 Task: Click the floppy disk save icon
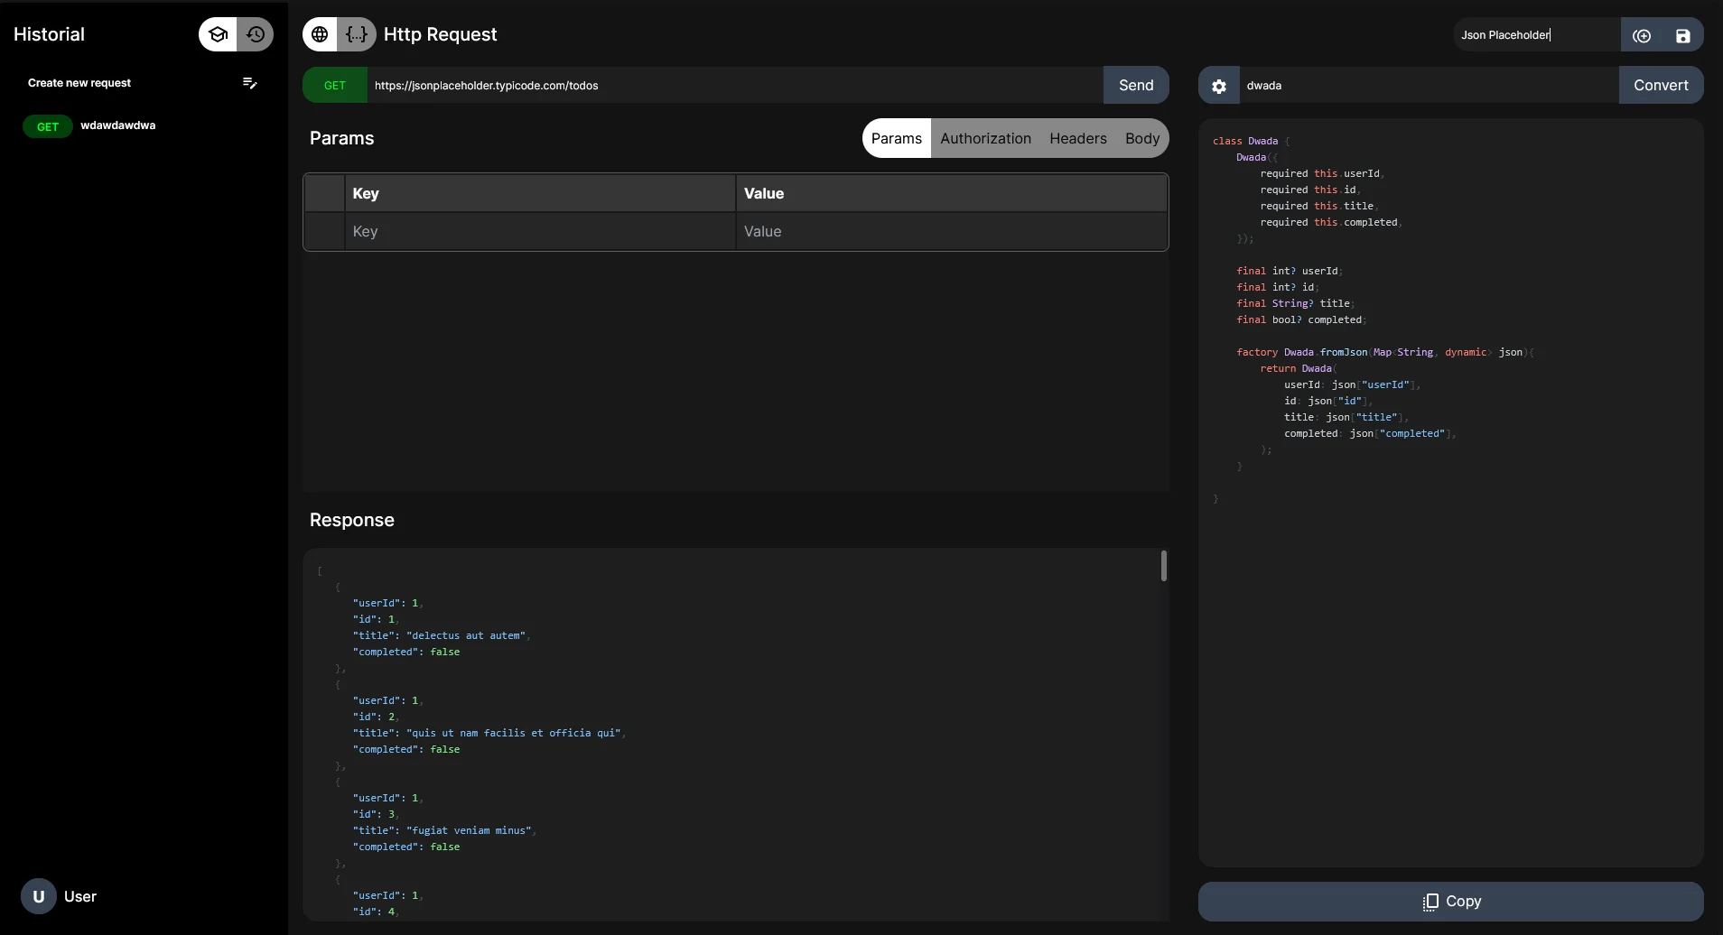[1682, 35]
